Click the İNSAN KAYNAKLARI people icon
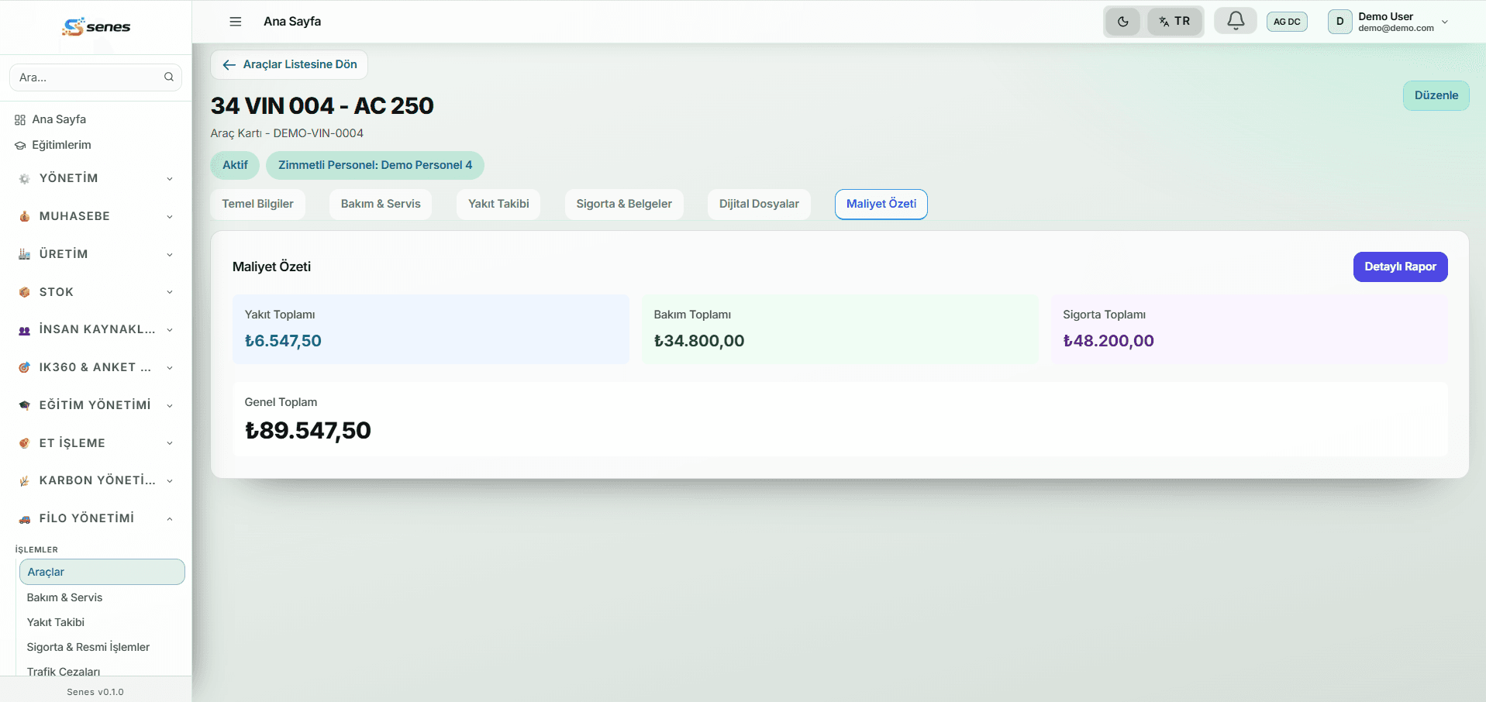The height and width of the screenshot is (702, 1486). (x=25, y=330)
